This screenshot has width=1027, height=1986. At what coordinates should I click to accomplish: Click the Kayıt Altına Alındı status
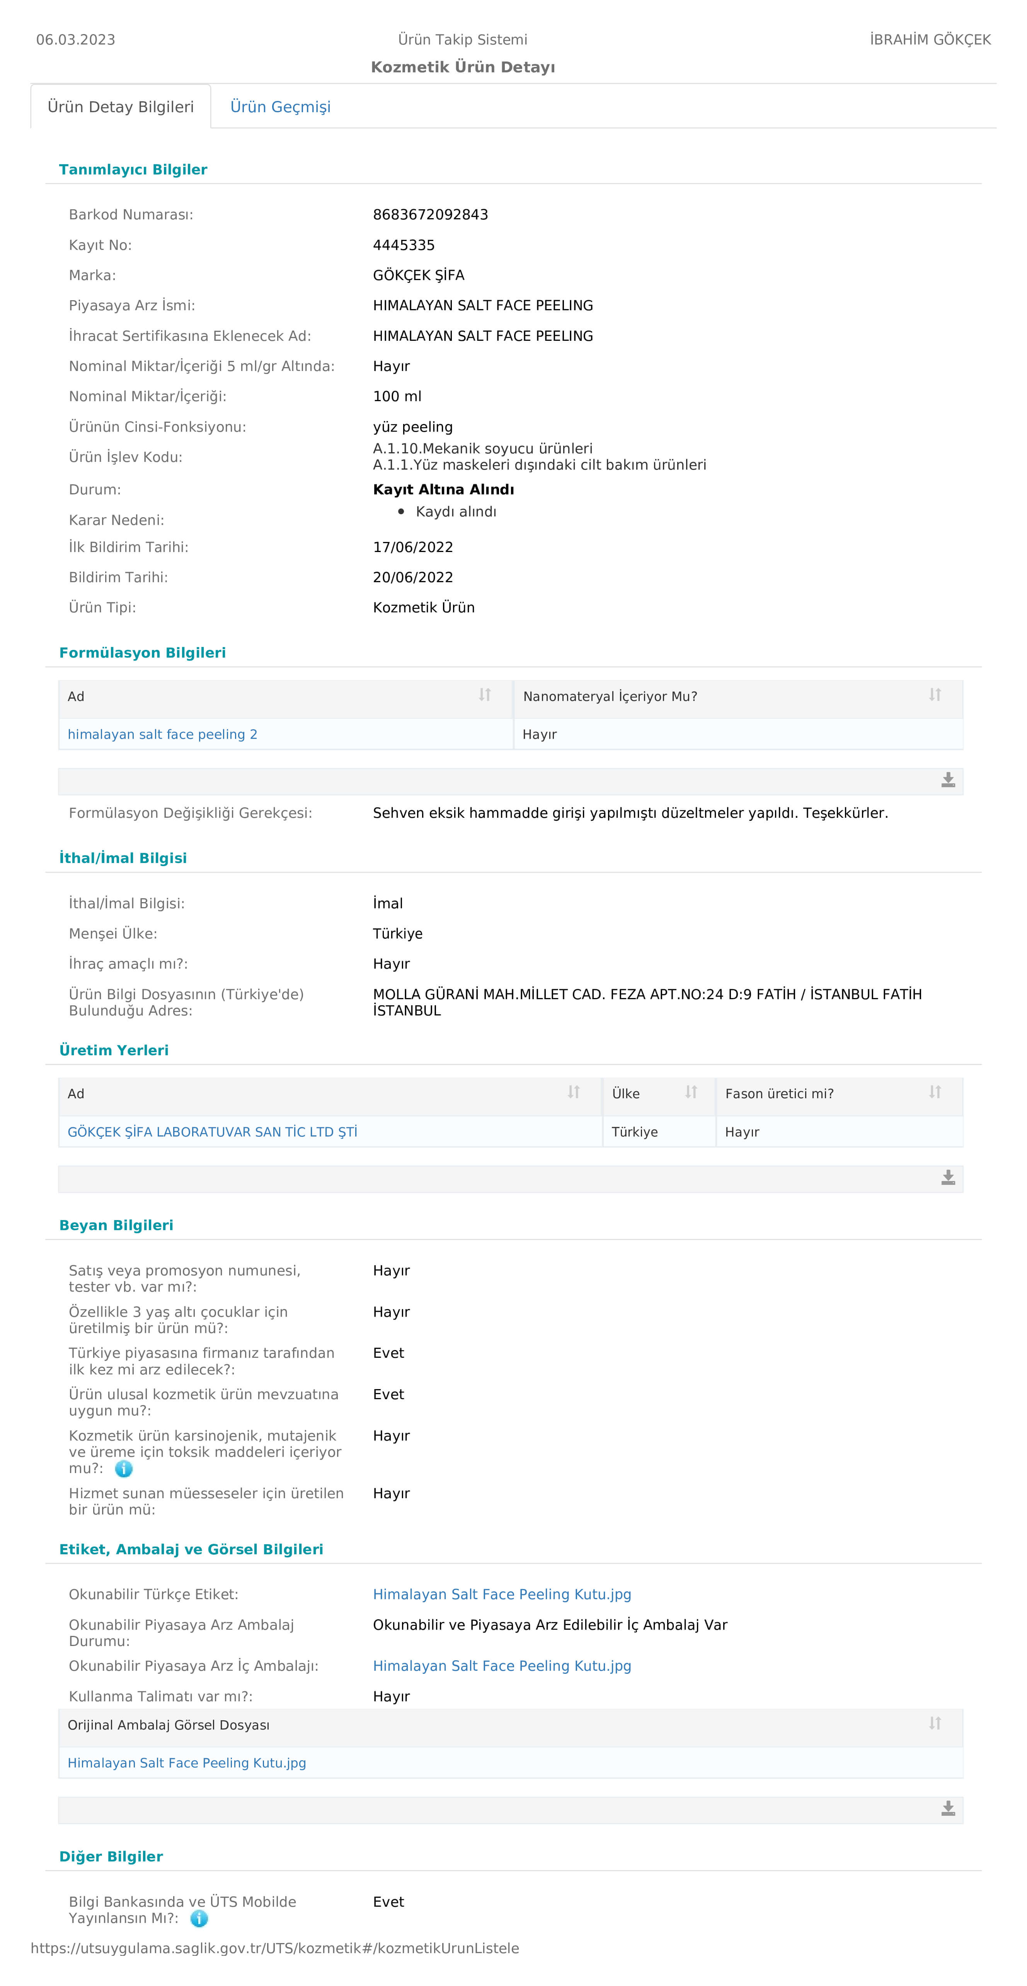point(444,490)
